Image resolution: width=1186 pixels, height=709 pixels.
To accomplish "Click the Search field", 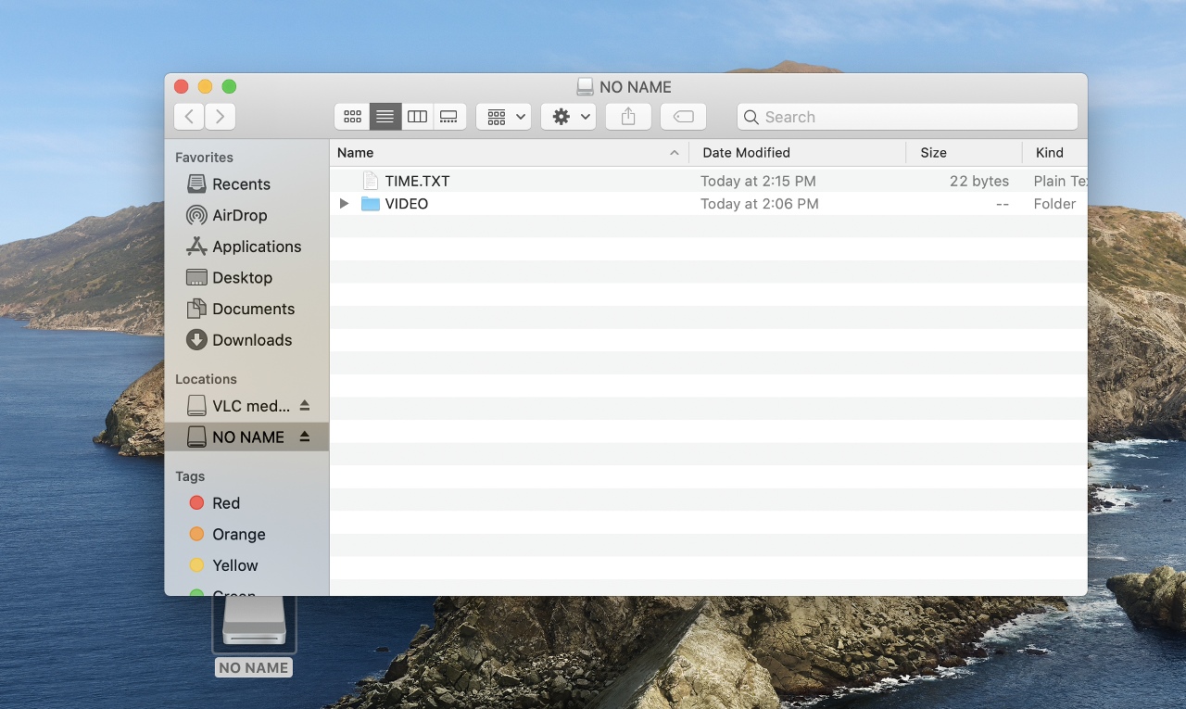I will (x=908, y=117).
